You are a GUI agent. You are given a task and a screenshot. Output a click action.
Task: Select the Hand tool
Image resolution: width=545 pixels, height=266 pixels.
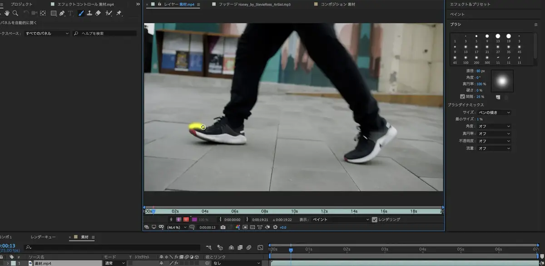pos(7,13)
